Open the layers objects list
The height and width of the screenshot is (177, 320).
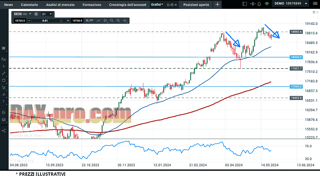click(x=4, y=120)
